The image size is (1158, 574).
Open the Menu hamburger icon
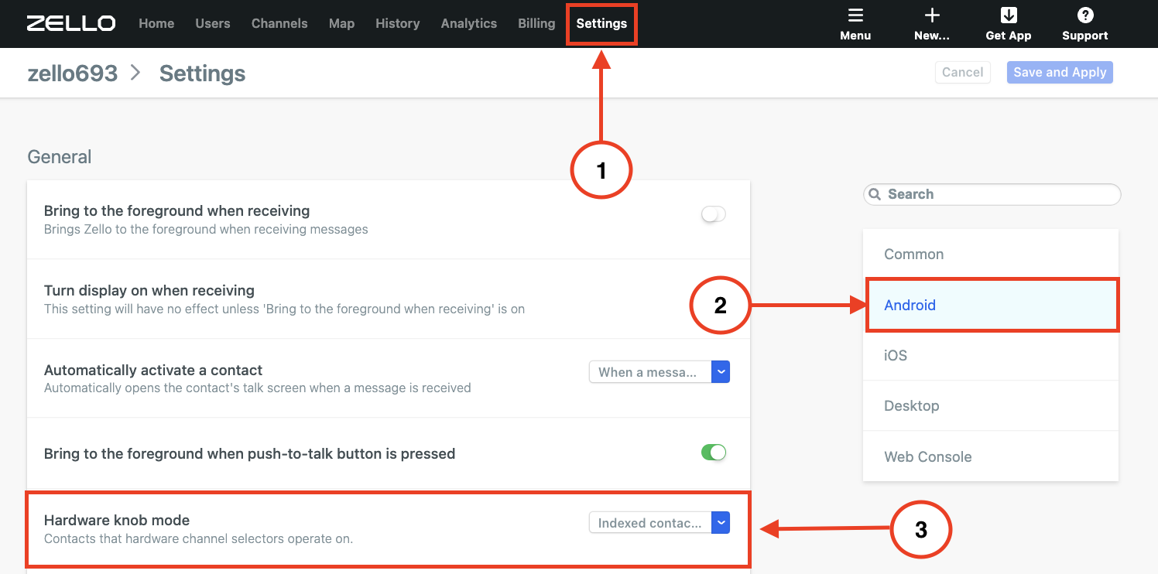[x=855, y=15]
